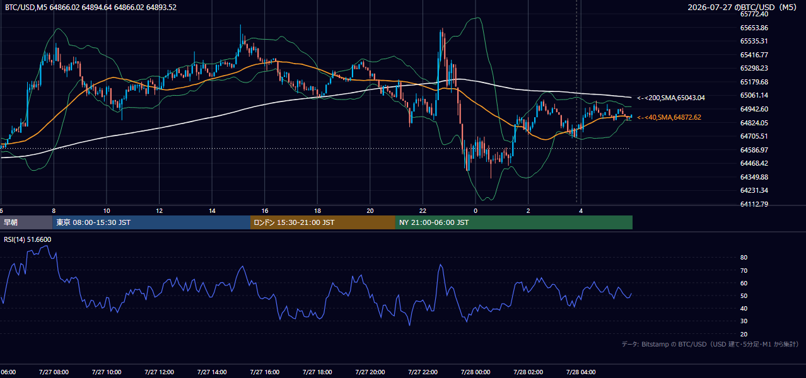806x378 pixels.
Task: Click hour label 18 below candlestick chart
Action: pyautogui.click(x=318, y=211)
